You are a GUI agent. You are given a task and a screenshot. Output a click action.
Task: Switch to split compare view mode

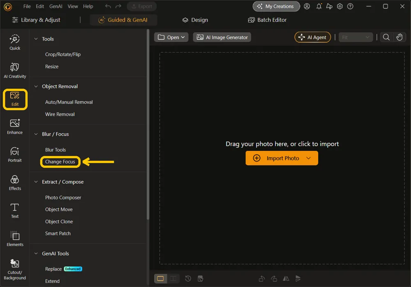(x=173, y=279)
